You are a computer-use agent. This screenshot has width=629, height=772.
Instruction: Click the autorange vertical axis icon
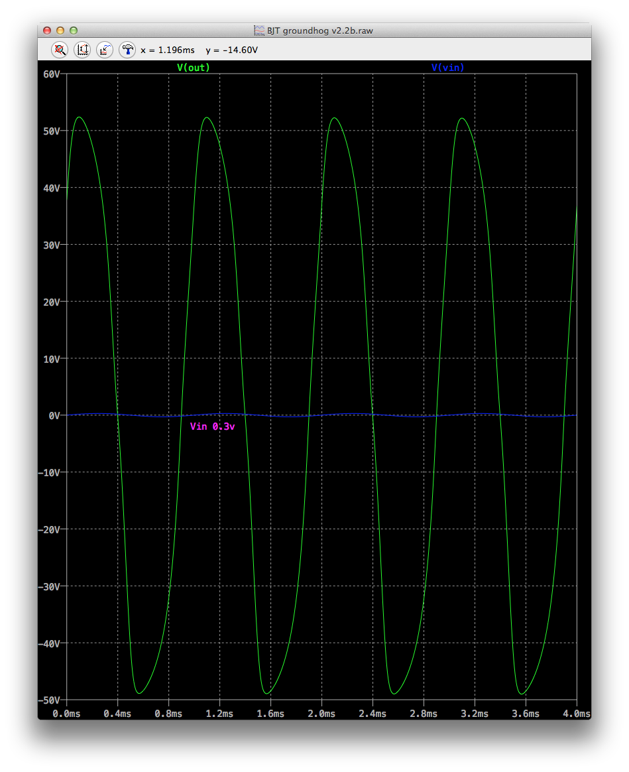(82, 50)
